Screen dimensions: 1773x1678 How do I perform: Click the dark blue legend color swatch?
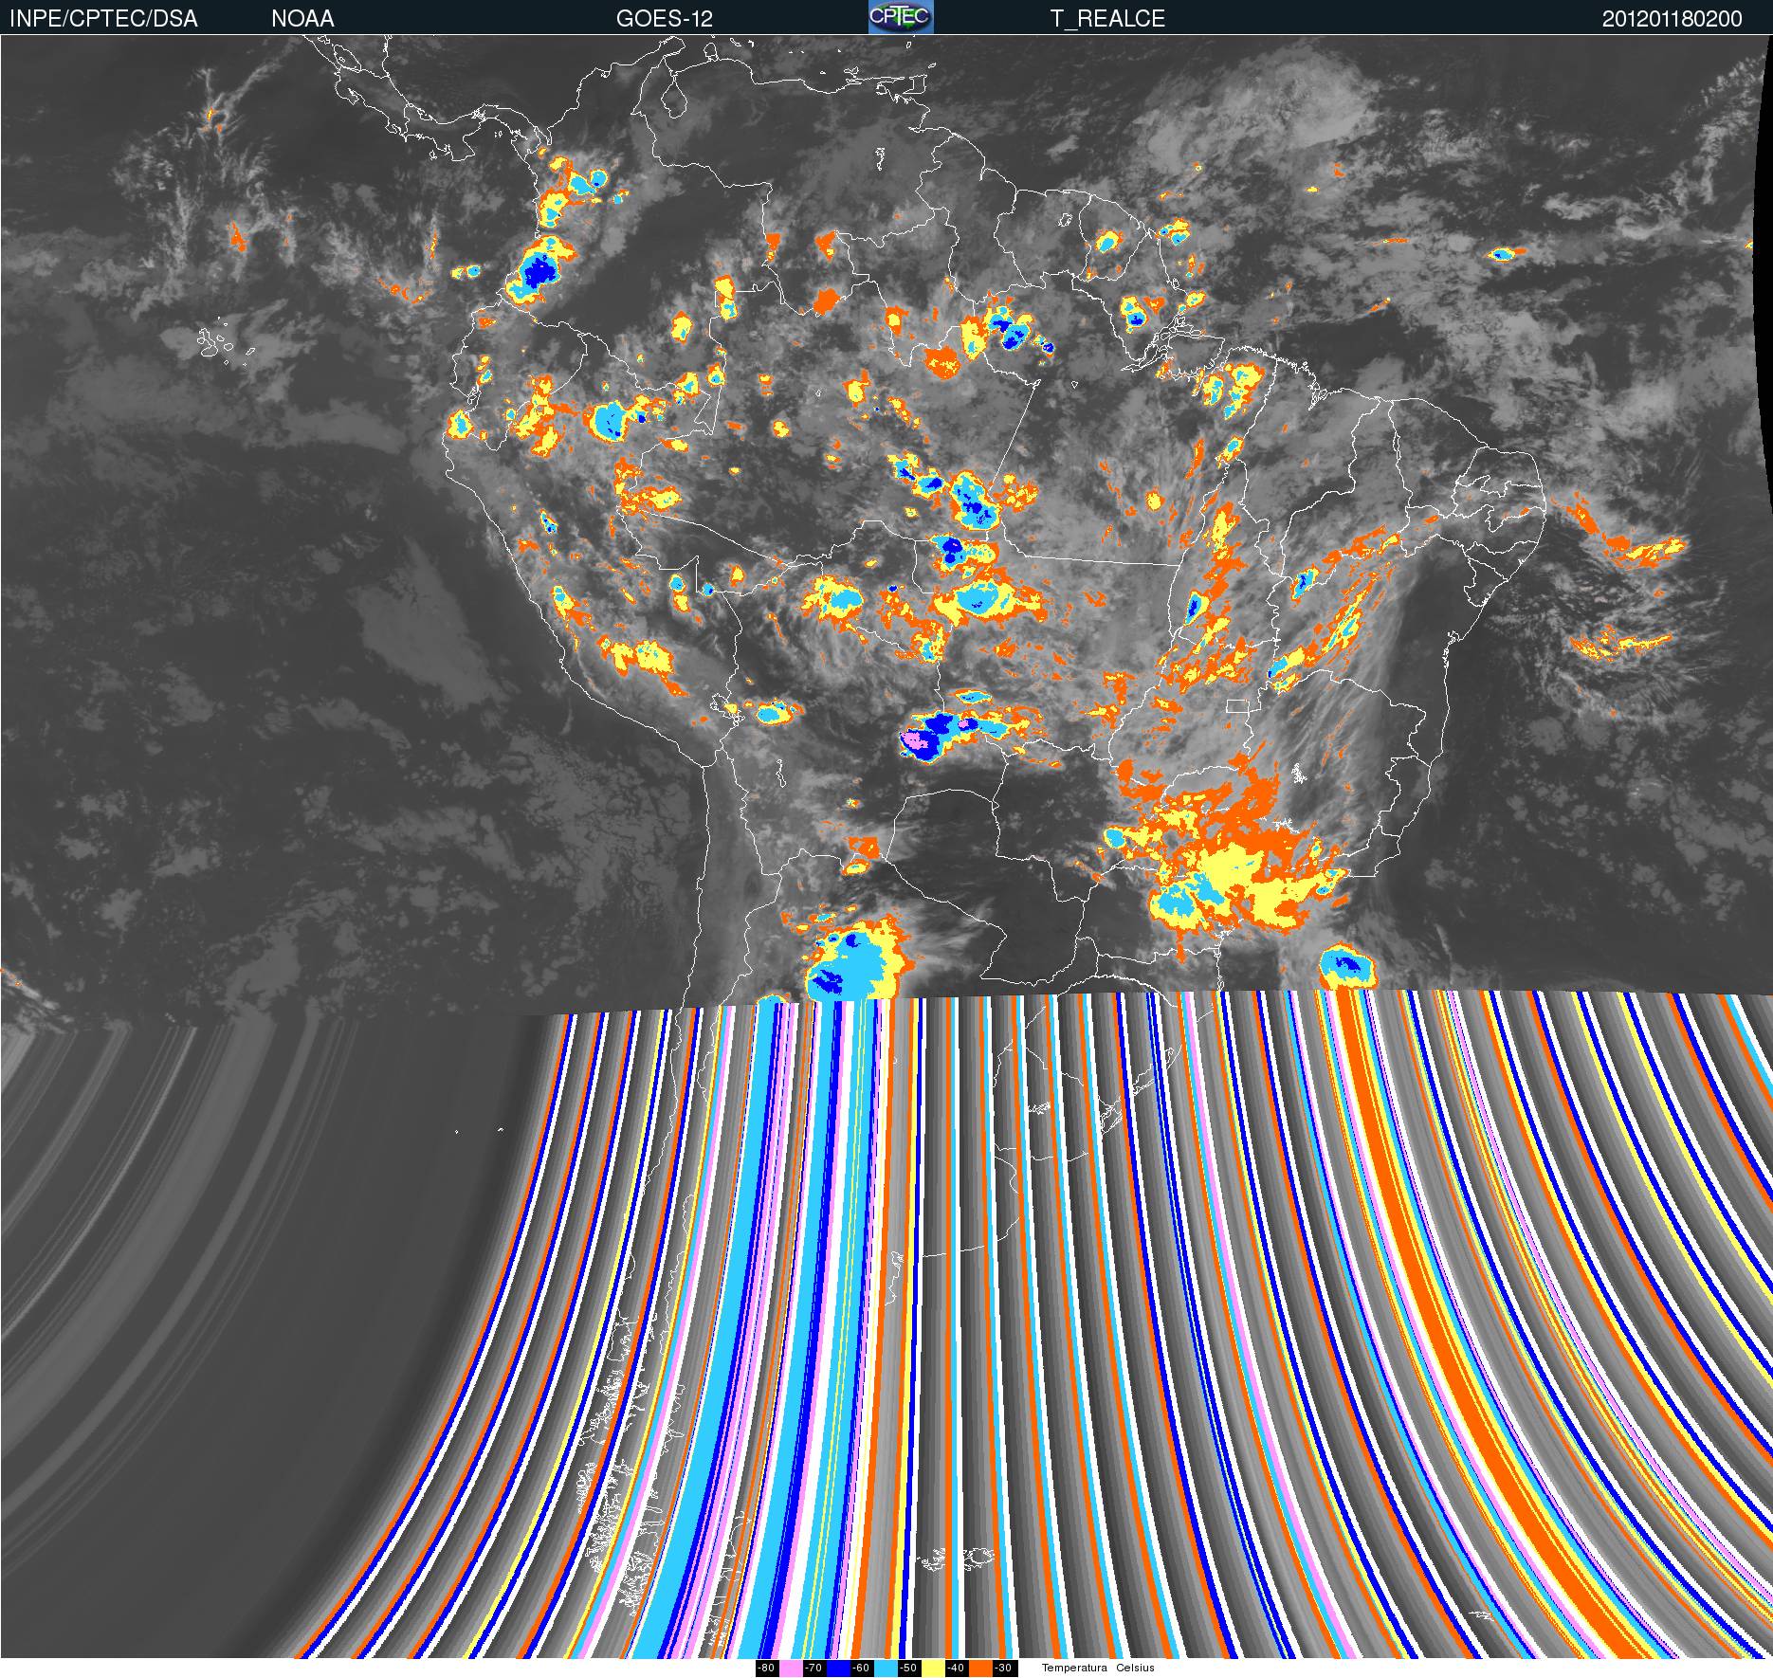[838, 1669]
